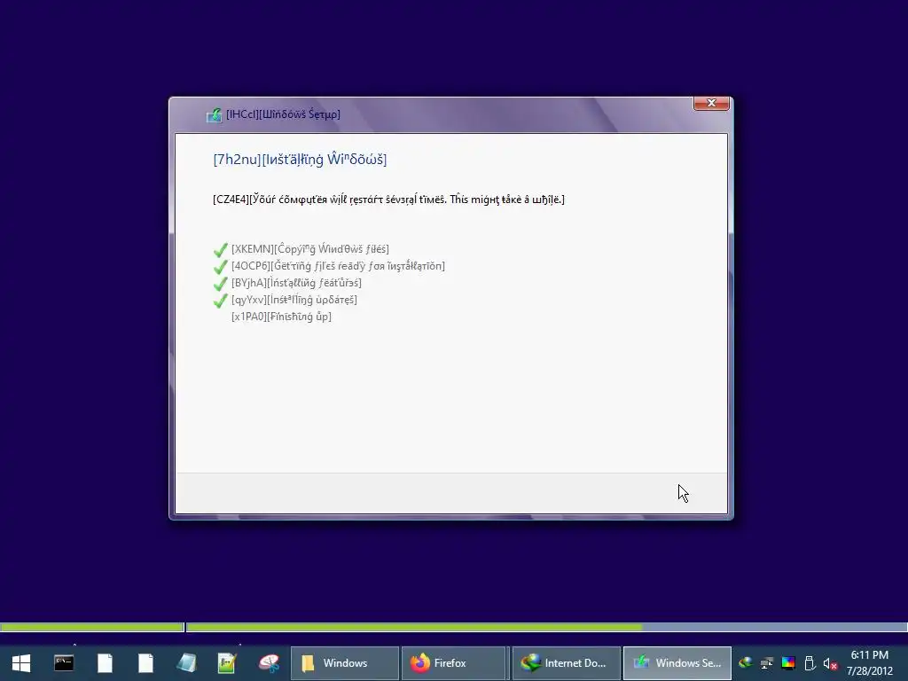This screenshot has width=908, height=681.
Task: Select the Windows Setup taskbar button
Action: pyautogui.click(x=677, y=663)
